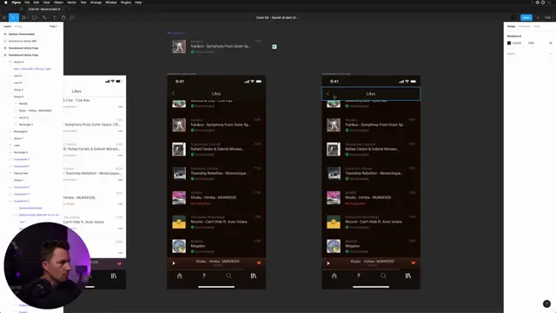Click library icon in light phone tab bar

click(x=114, y=276)
